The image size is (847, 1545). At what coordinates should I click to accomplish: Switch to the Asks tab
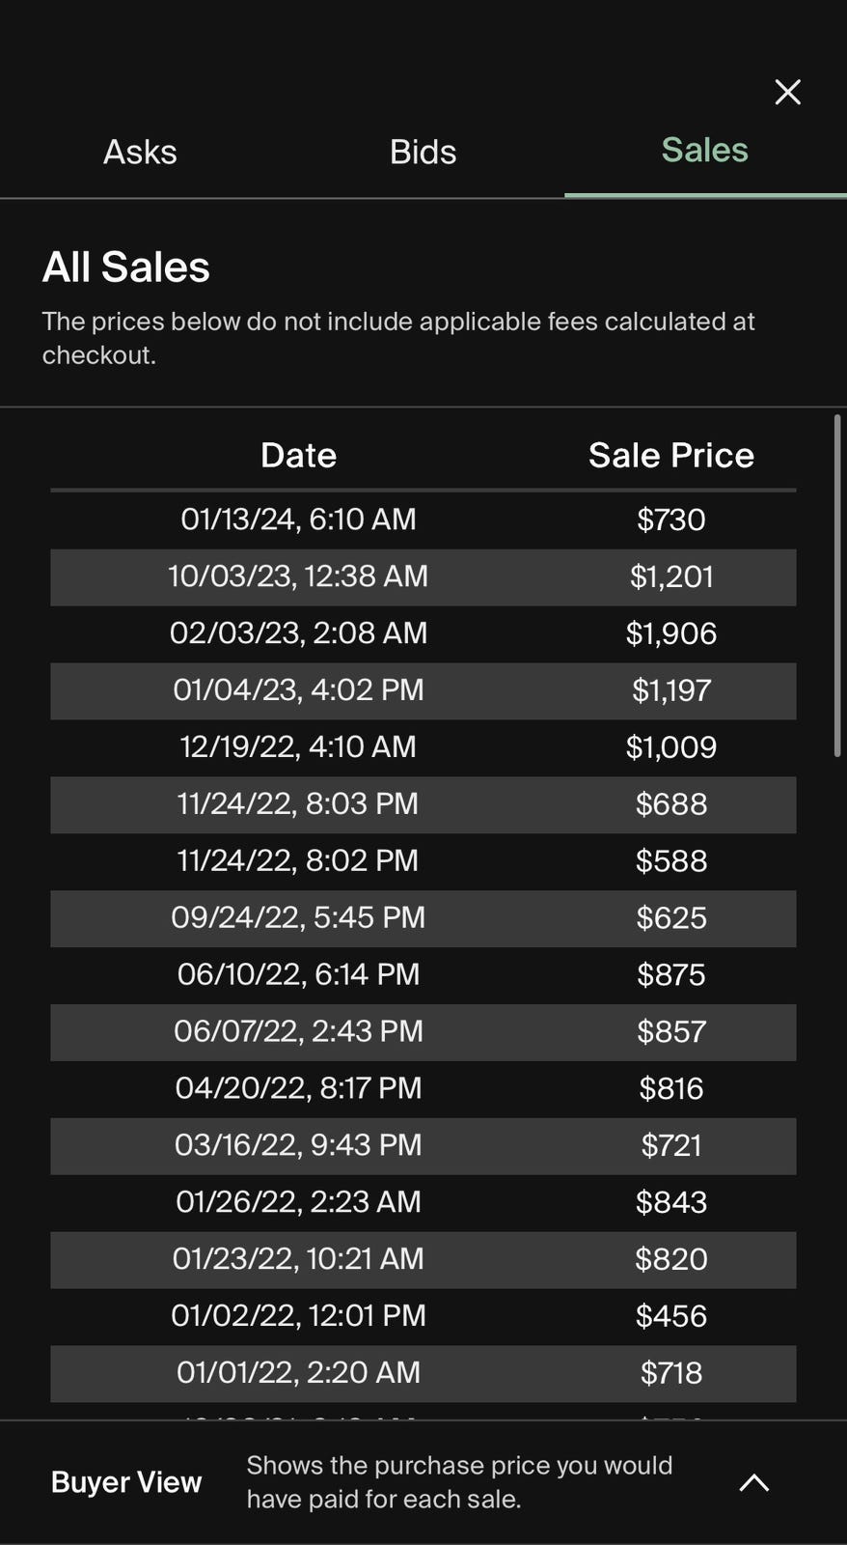pos(140,152)
